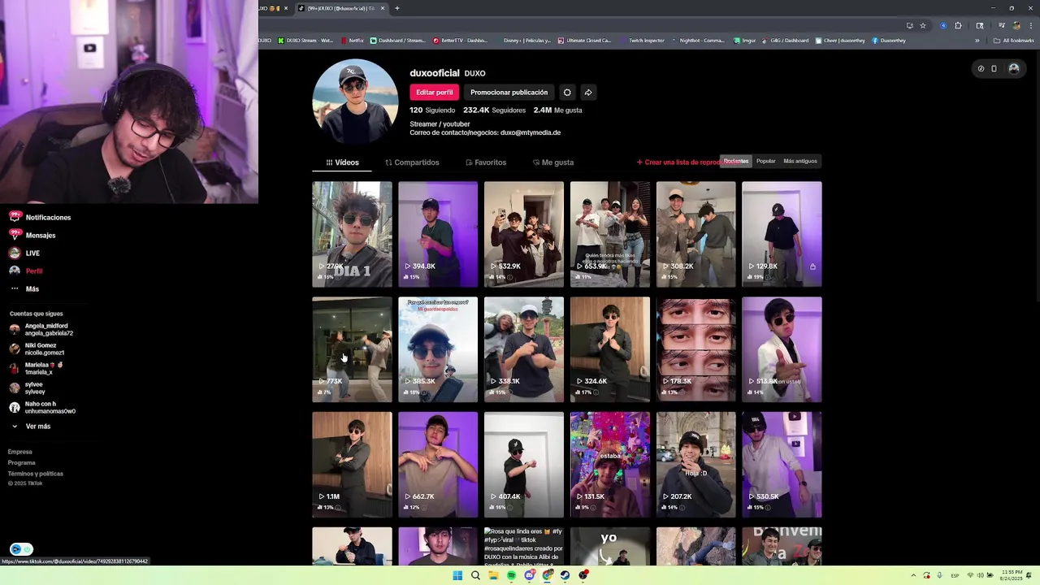Open the video with 308.2K views
The height and width of the screenshot is (585, 1040).
point(696,234)
